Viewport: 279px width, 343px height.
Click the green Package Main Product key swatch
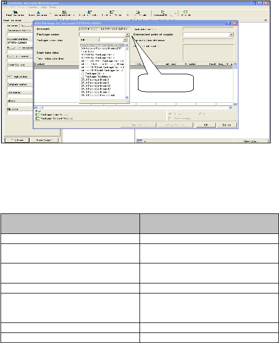[x=37, y=115]
